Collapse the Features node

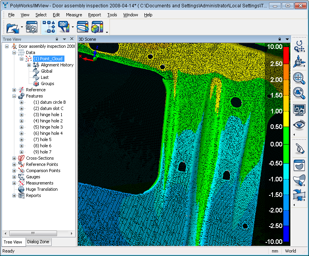[14, 96]
